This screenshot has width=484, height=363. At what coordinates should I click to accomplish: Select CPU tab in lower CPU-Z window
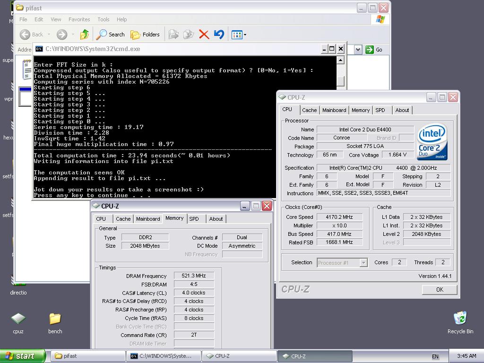[101, 219]
